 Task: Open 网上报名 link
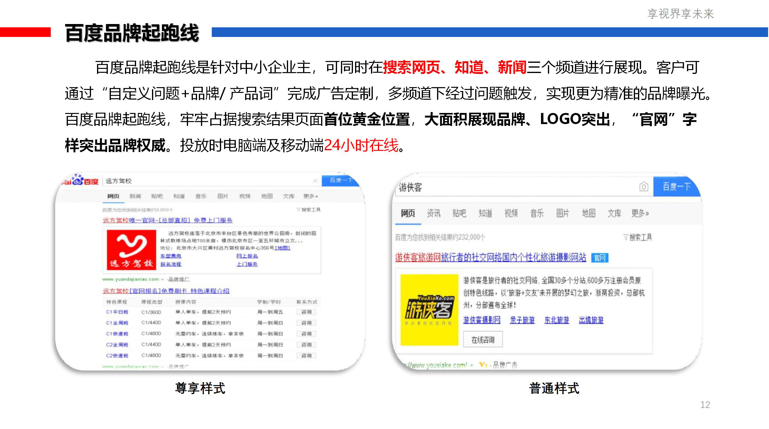coord(247,256)
